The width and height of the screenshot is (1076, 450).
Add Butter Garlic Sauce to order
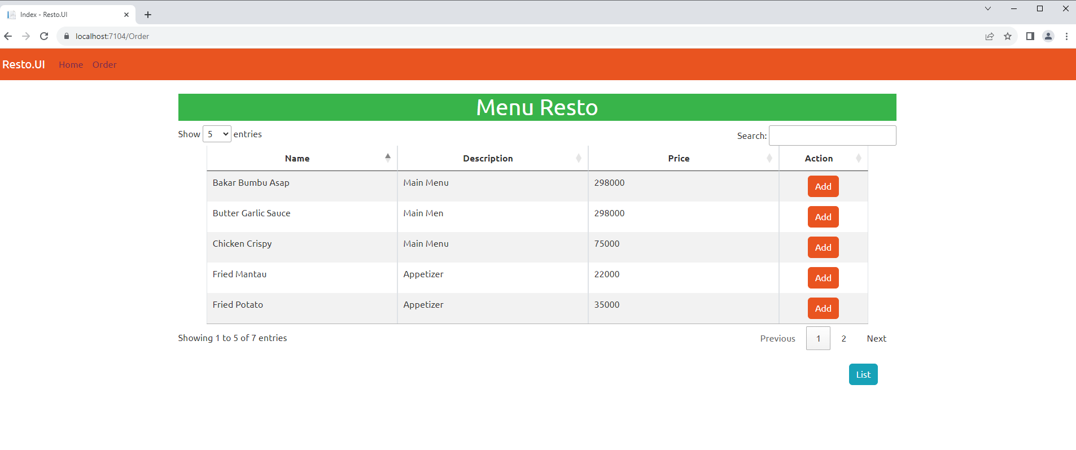[x=823, y=217]
